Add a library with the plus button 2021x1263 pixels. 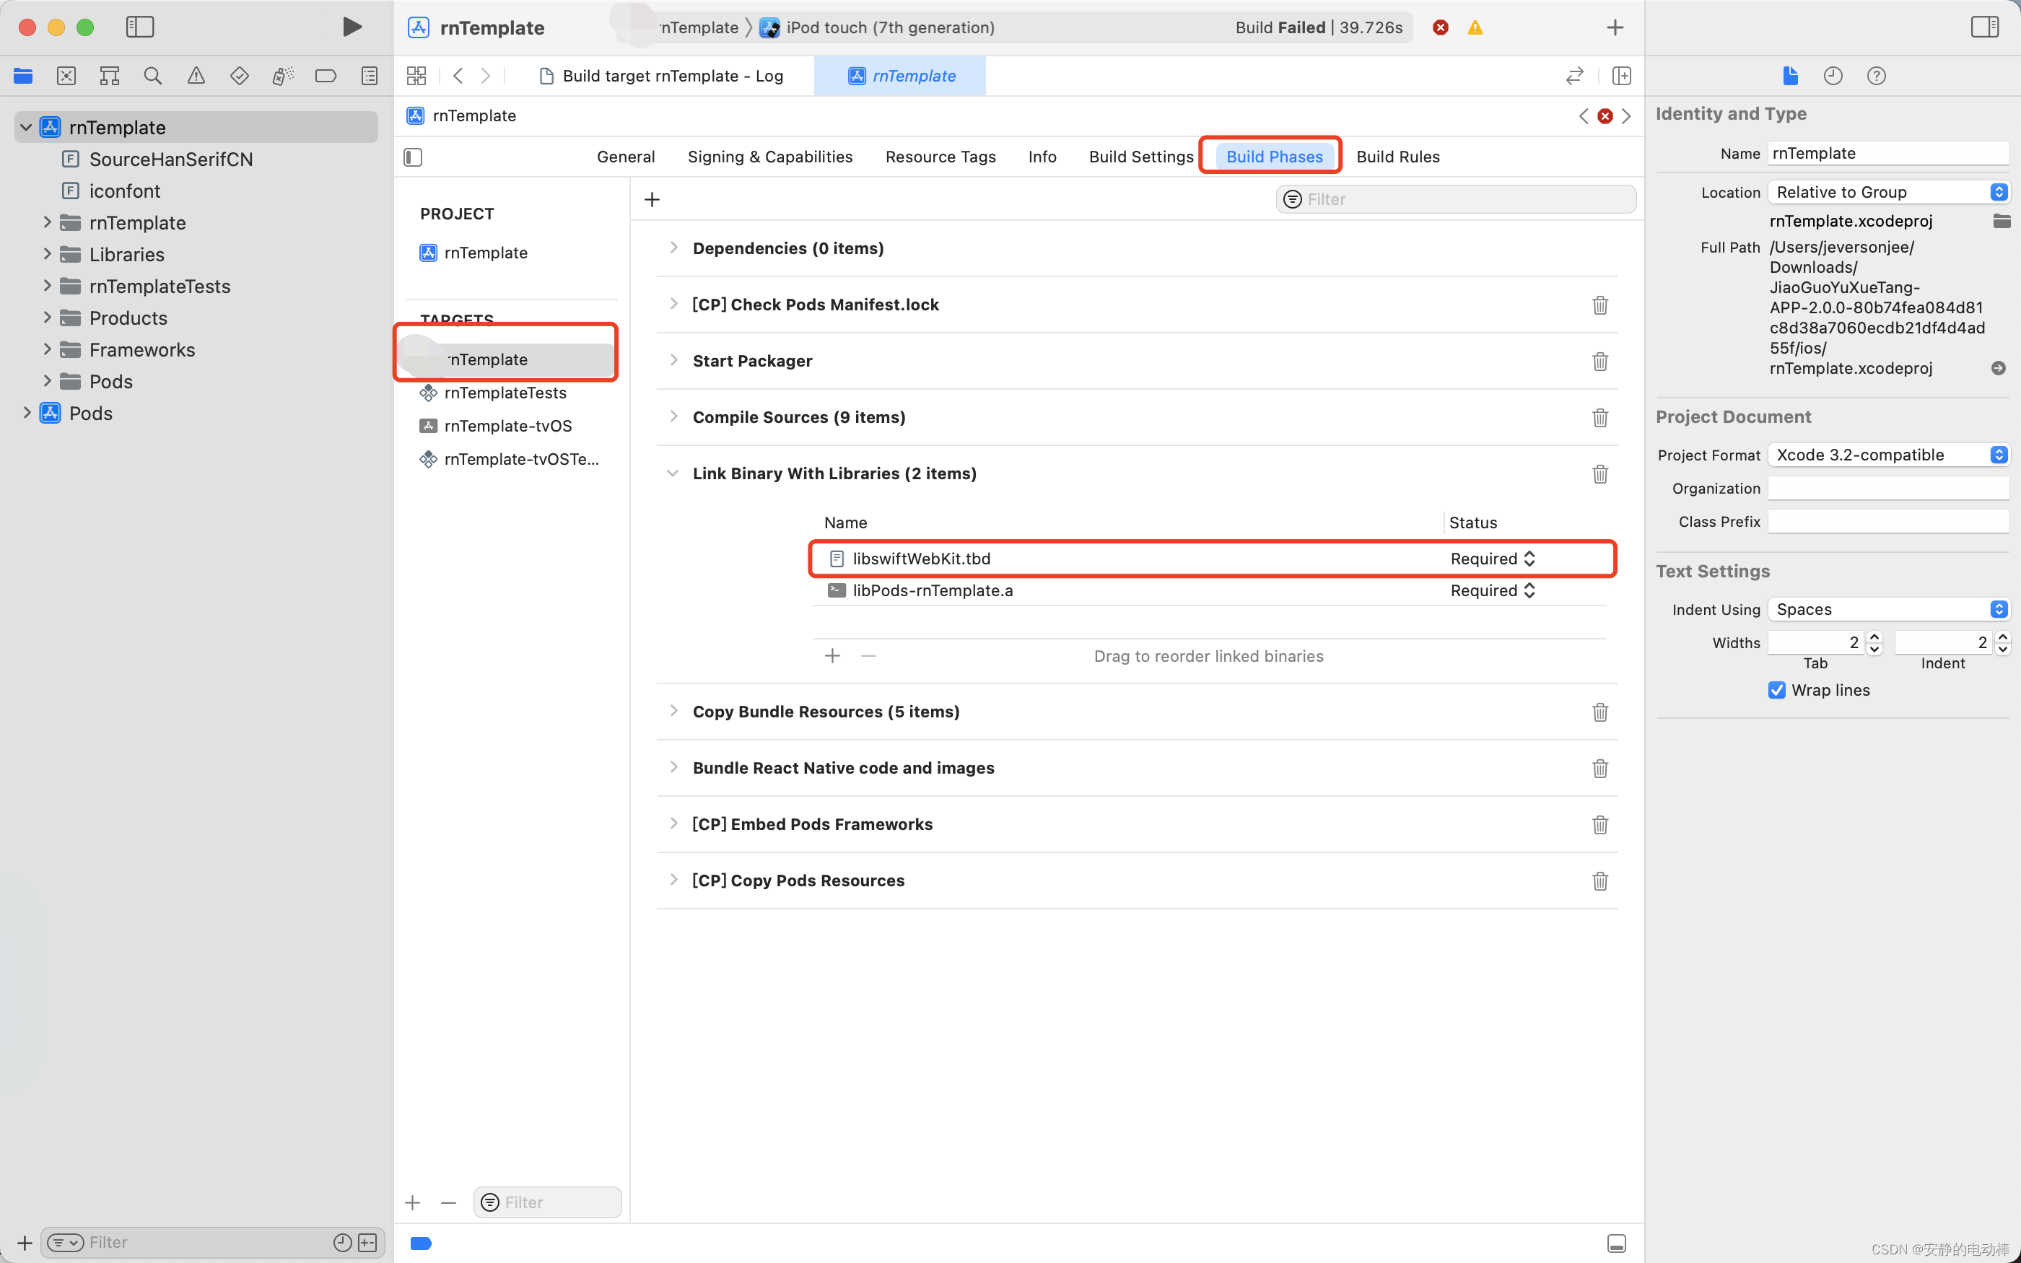tap(831, 657)
